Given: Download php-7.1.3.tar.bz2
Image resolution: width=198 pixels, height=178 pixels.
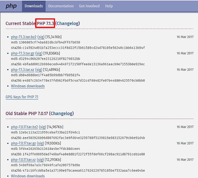Looking at the screenshot, I should [x=24, y=37].
